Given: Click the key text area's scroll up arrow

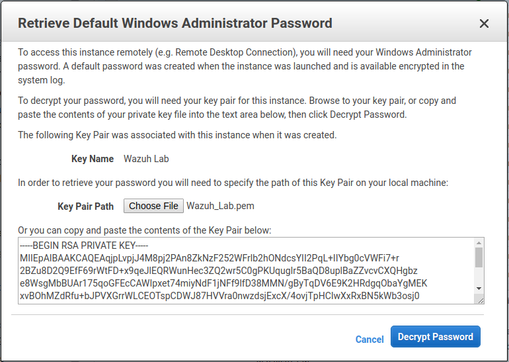Looking at the screenshot, I should coord(479,243).
